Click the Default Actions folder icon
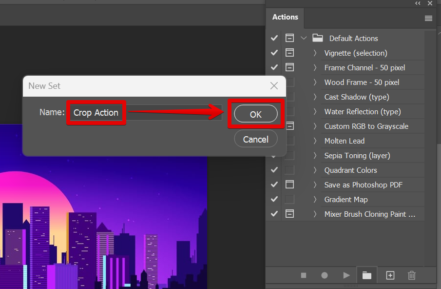Screen dimensions: 441x289 click(x=318, y=38)
